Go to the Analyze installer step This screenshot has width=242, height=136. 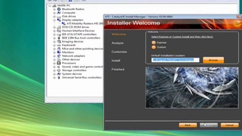click(118, 43)
